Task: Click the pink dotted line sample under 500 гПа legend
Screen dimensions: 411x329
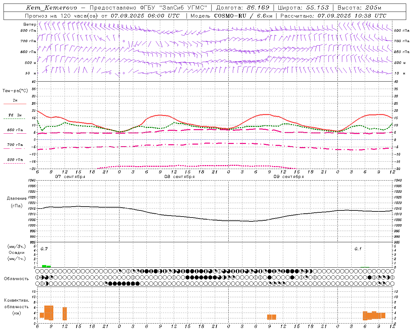Action: [14, 164]
